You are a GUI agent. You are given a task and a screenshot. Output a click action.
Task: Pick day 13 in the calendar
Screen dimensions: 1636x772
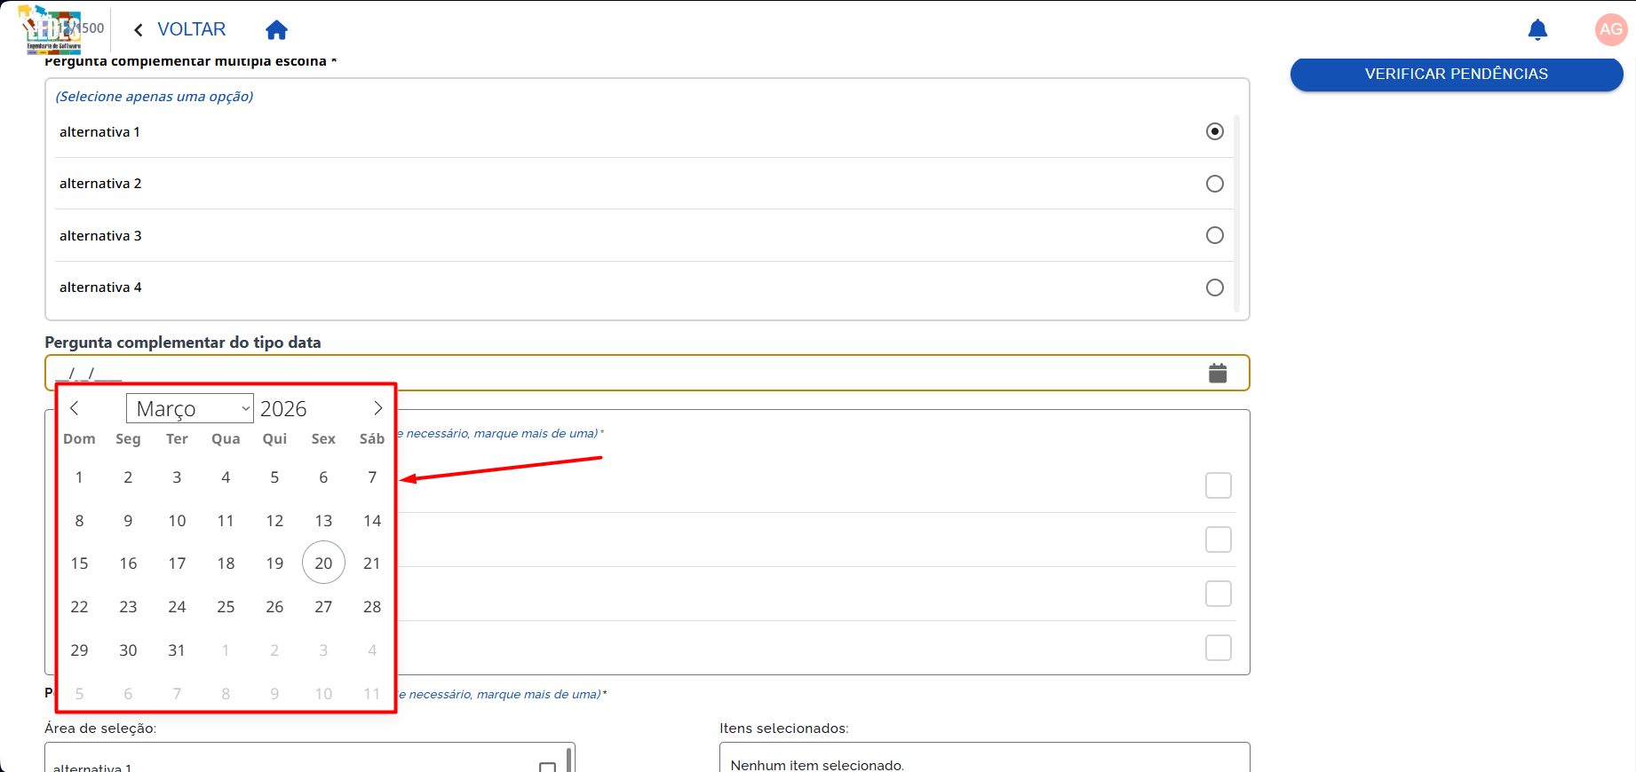tap(323, 521)
